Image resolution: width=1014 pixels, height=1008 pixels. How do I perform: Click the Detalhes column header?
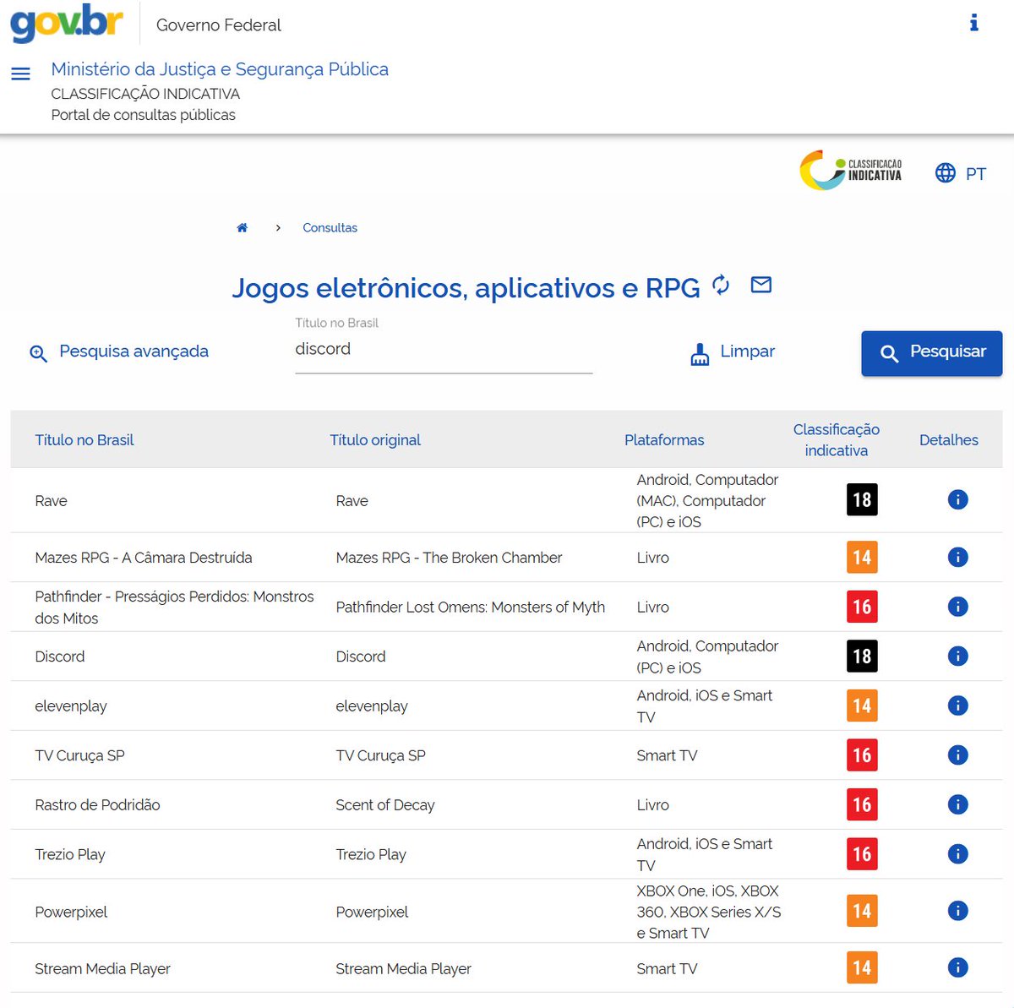tap(949, 439)
